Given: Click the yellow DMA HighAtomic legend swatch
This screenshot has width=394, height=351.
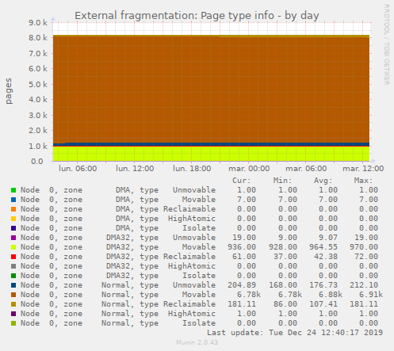Looking at the screenshot, I should point(13,219).
